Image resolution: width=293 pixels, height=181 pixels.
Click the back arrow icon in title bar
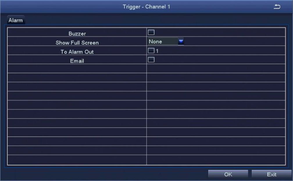click(277, 7)
